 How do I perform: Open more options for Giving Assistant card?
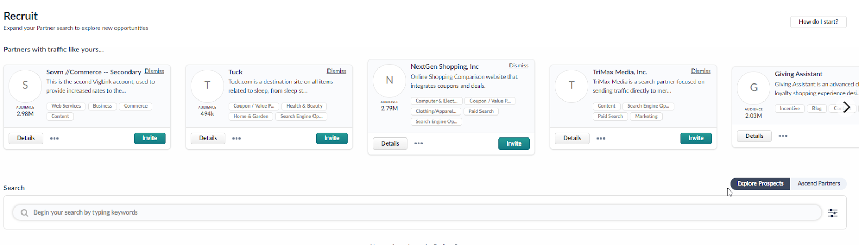(x=783, y=136)
